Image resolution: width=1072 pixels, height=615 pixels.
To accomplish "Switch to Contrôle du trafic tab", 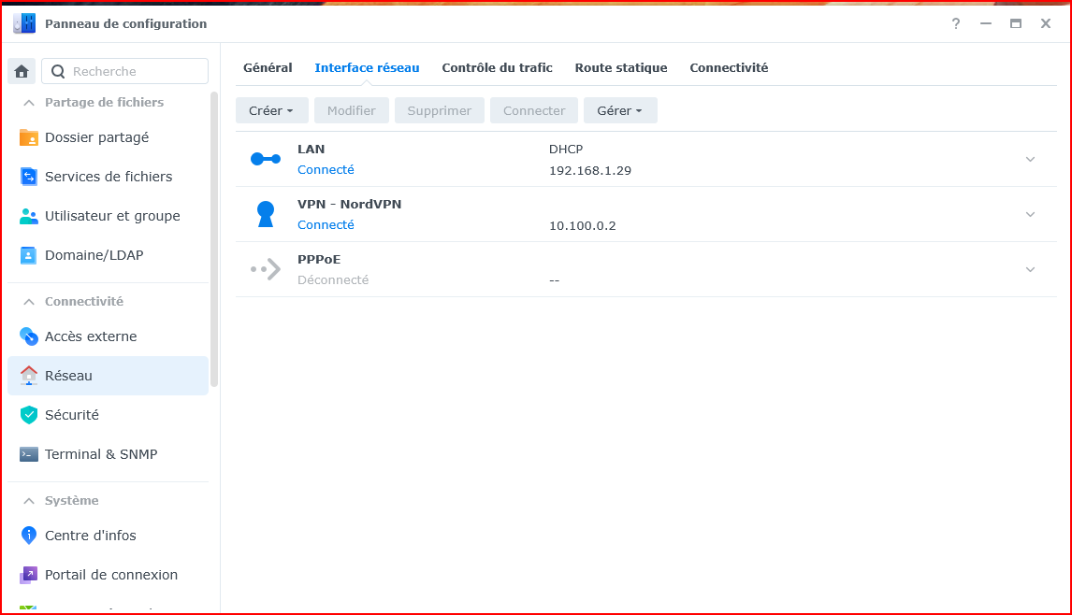I will (x=497, y=68).
